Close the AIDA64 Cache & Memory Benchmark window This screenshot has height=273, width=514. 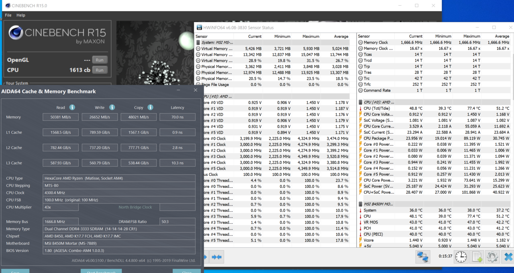point(196,90)
